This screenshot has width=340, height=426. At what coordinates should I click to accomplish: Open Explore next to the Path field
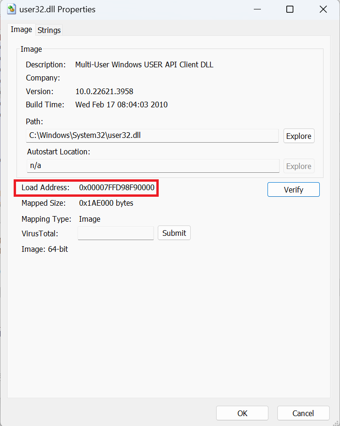click(299, 136)
